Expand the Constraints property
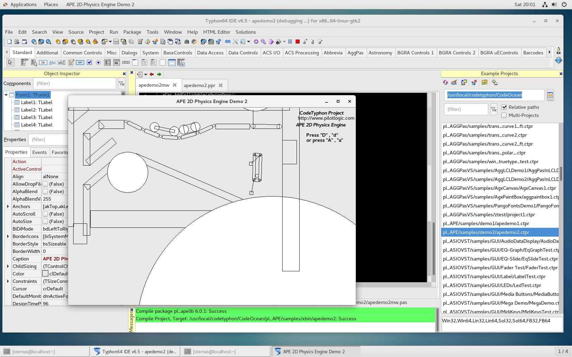 [8, 281]
